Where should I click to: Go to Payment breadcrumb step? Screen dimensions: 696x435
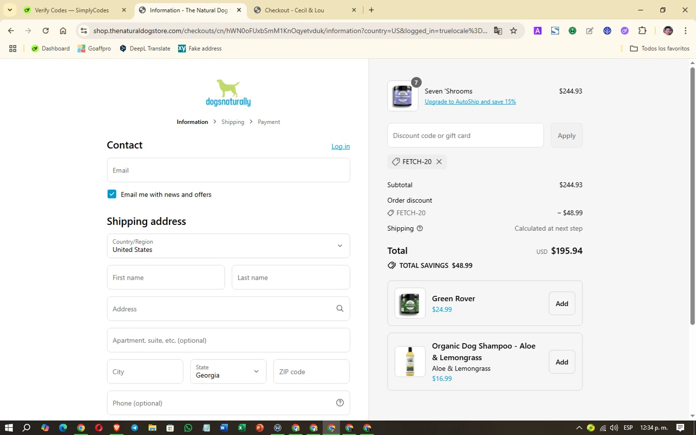click(x=269, y=122)
